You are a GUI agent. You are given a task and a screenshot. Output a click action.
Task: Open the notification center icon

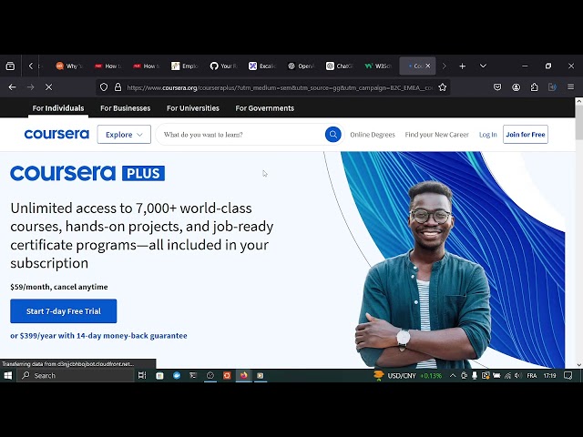tap(568, 376)
